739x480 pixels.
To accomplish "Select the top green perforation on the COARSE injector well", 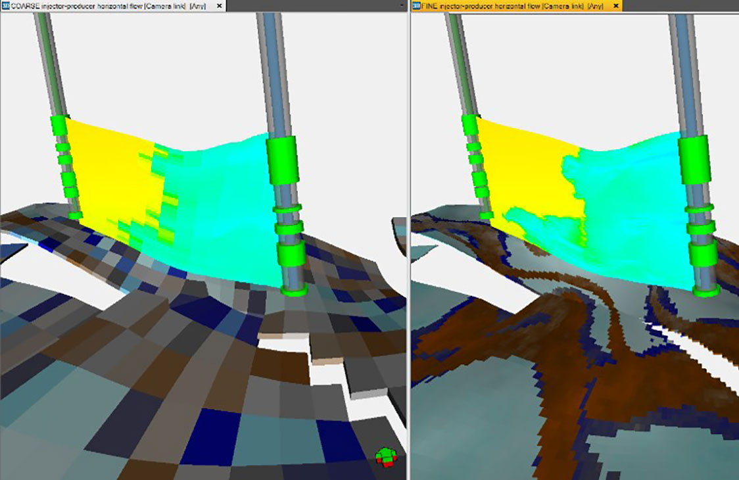I will coord(59,126).
